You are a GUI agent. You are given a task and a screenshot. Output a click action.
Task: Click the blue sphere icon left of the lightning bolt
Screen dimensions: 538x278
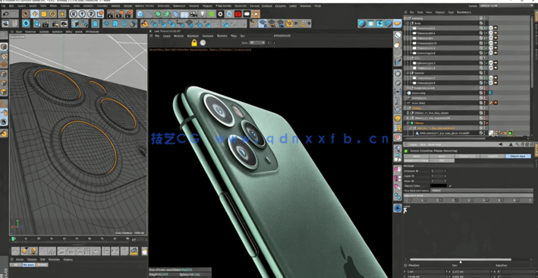point(362,24)
